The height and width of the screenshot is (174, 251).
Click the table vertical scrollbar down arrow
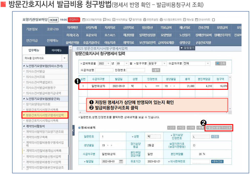point(230,109)
